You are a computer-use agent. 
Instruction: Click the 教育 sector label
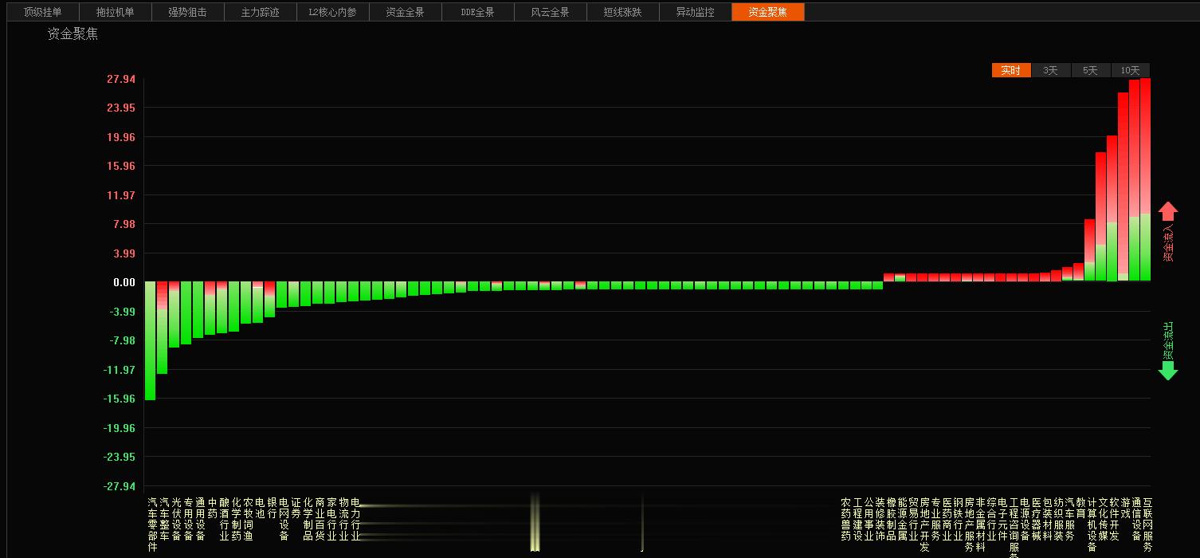click(1080, 509)
